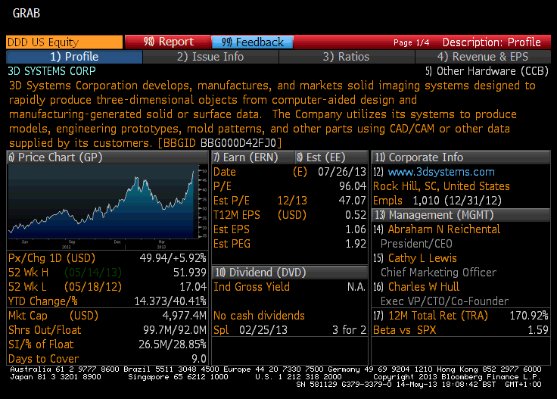This screenshot has height=399, width=557.
Task: Click the Description: Profile title
Action: 492,42
